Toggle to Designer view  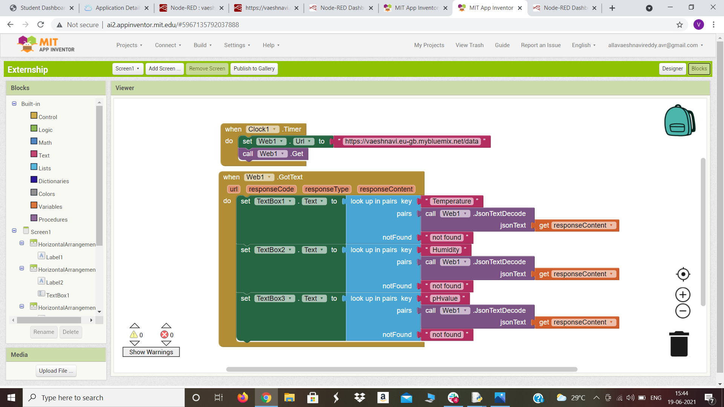click(673, 69)
